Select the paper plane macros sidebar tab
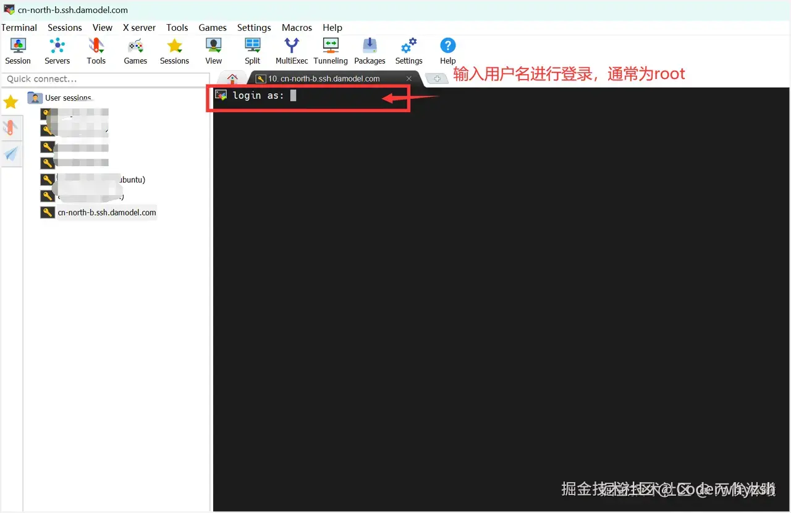This screenshot has width=791, height=513. point(11,154)
